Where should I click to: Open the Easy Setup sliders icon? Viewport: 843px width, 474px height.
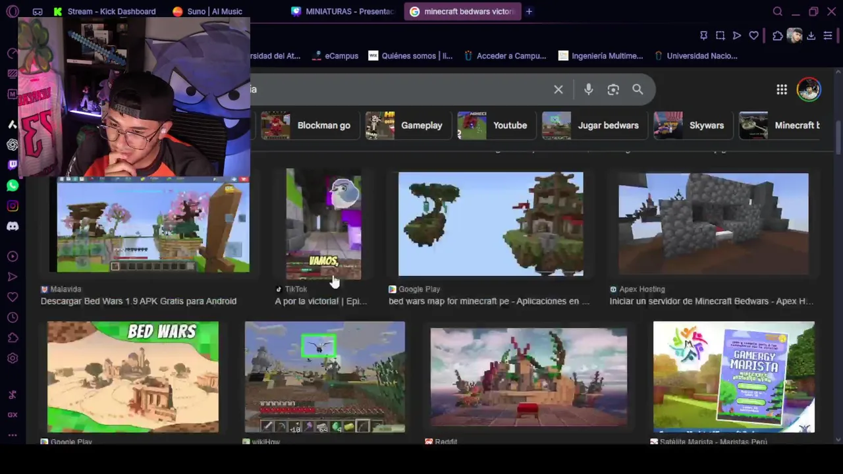pyautogui.click(x=828, y=36)
